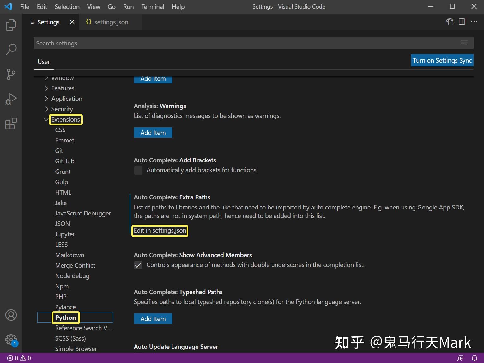Click the Accounts icon in activity bar
The height and width of the screenshot is (363, 484).
pyautogui.click(x=11, y=315)
